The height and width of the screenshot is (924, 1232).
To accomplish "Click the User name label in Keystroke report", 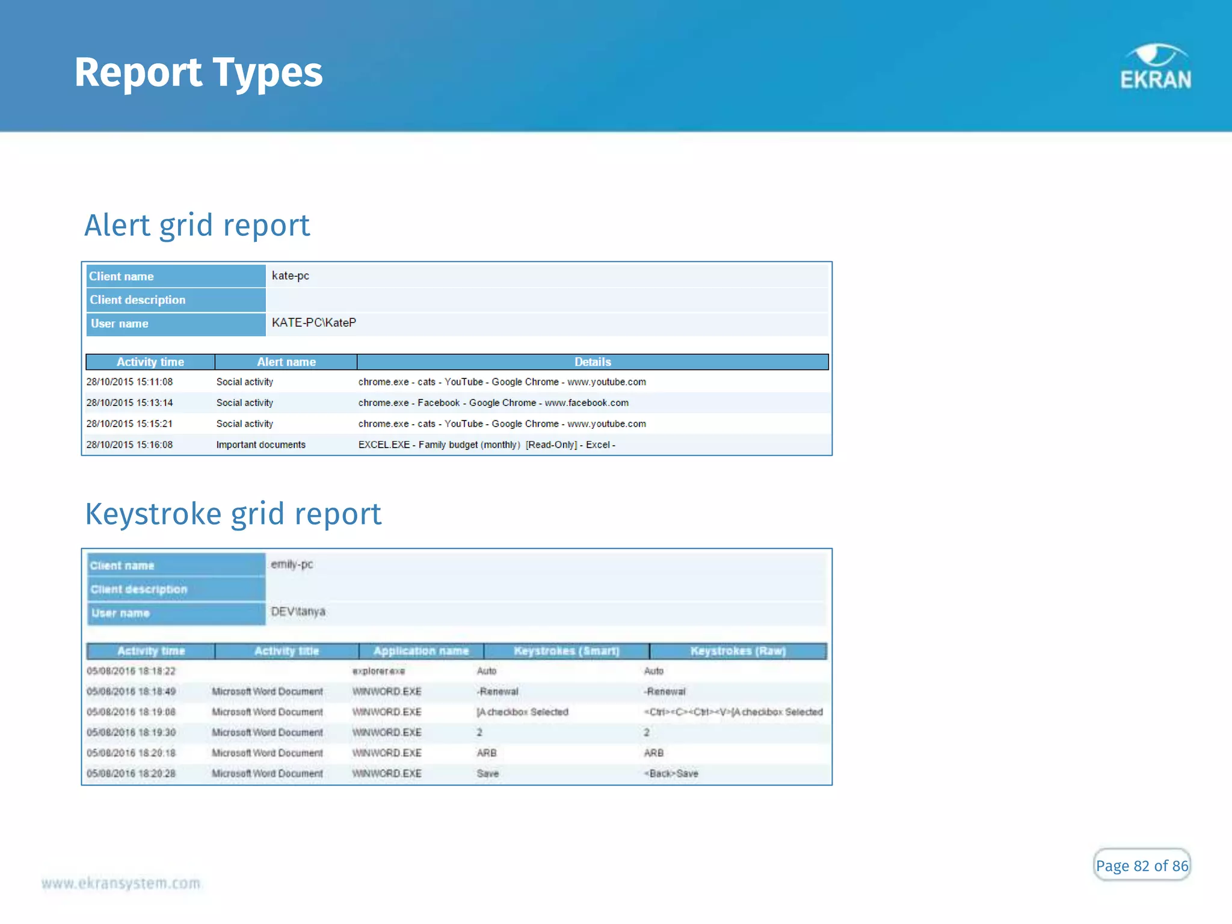I will (120, 613).
